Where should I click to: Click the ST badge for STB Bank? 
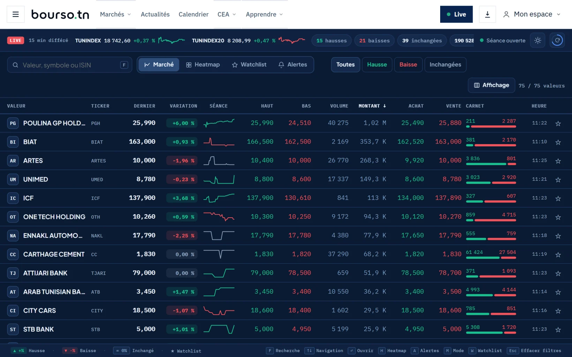coord(13,329)
